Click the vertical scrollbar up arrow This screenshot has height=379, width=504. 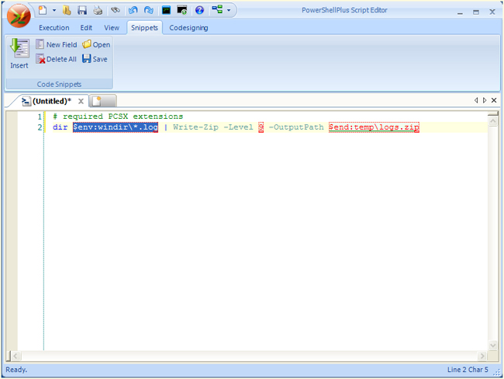click(x=492, y=121)
